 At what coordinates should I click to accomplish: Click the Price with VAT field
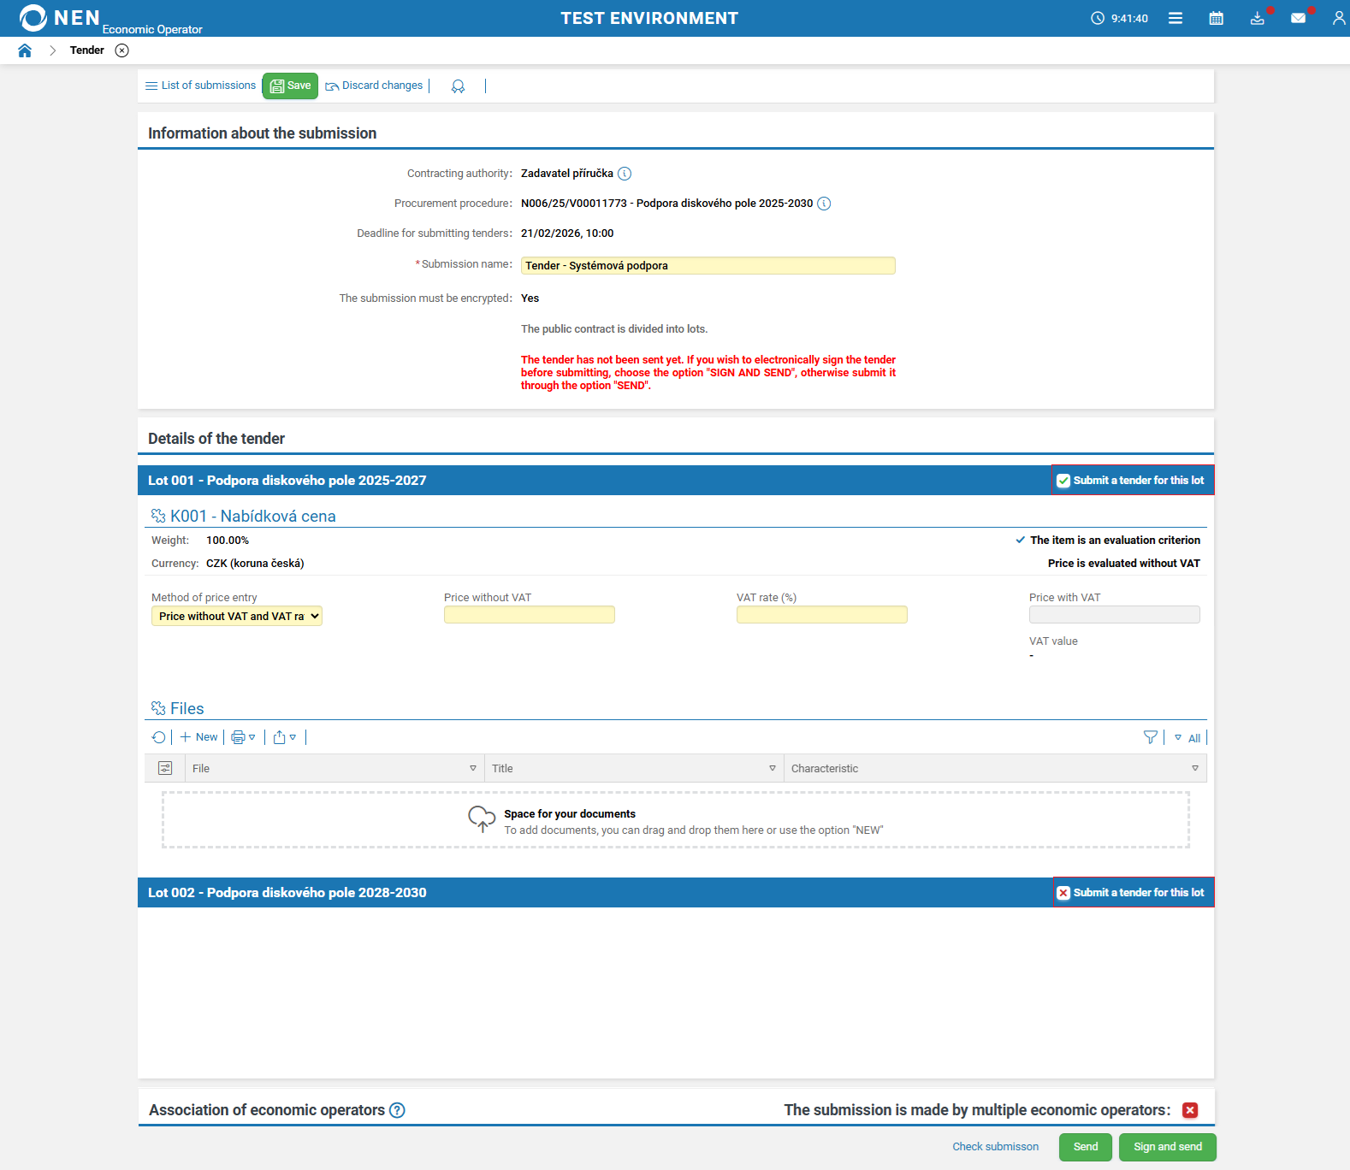[1115, 615]
